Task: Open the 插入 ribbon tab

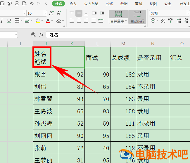Action: 73,4
